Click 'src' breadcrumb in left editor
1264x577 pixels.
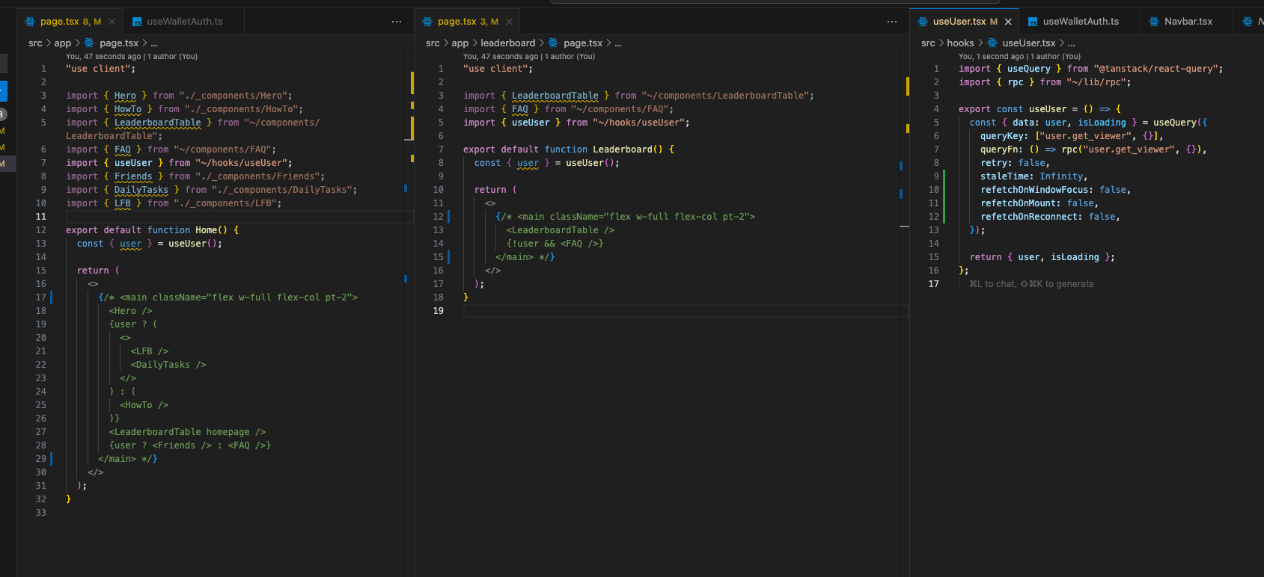(35, 43)
